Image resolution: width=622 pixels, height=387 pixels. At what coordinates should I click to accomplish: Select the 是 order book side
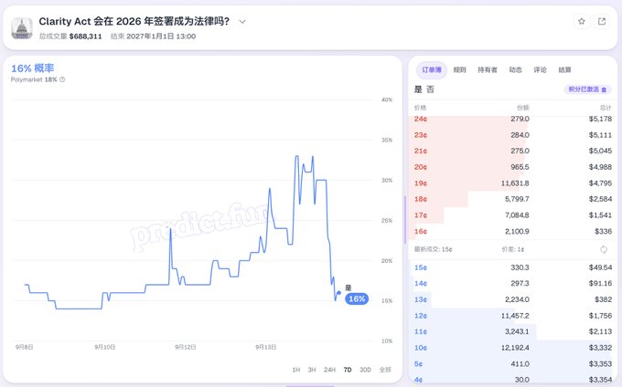[x=418, y=89]
